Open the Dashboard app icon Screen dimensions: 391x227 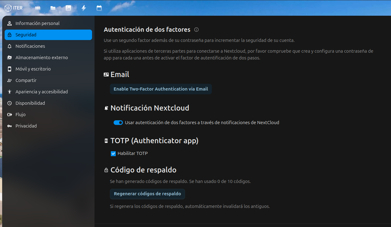[38, 8]
